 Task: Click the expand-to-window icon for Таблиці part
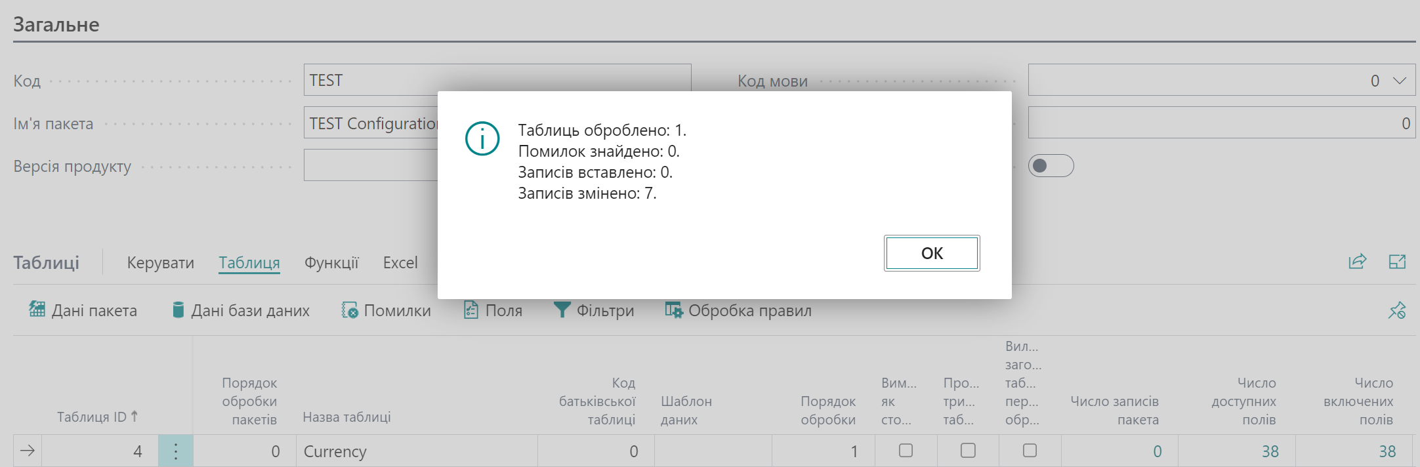(1398, 262)
